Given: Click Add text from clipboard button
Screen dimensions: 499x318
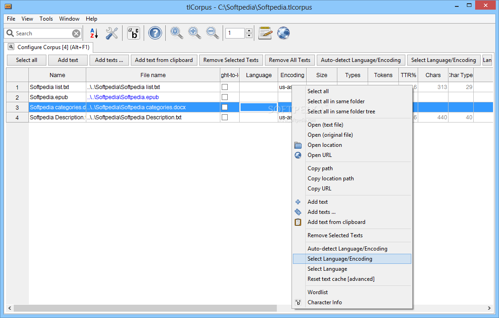Looking at the screenshot, I should pos(164,60).
